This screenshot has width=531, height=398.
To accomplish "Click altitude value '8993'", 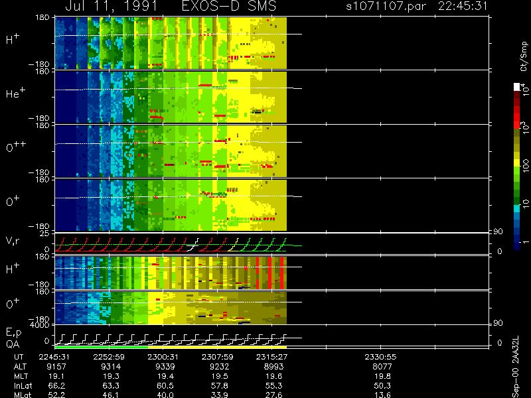I will pos(273,367).
